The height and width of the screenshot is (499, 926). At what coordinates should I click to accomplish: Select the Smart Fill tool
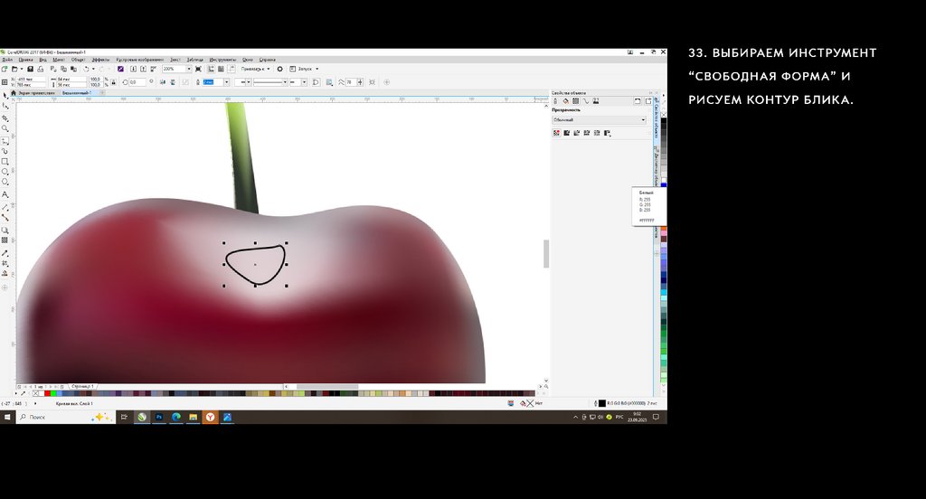click(5, 273)
